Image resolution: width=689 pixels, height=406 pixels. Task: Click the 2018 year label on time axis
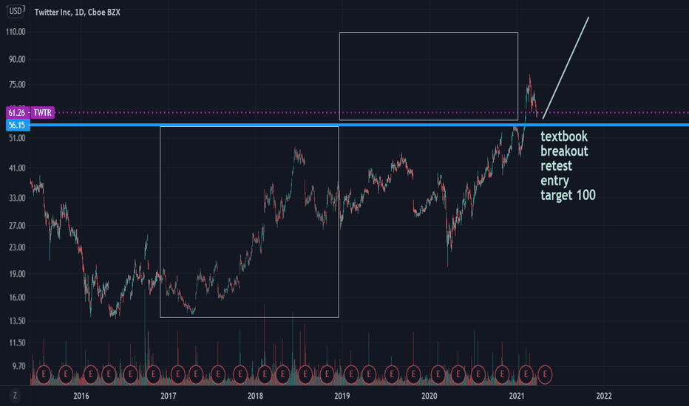tap(255, 396)
